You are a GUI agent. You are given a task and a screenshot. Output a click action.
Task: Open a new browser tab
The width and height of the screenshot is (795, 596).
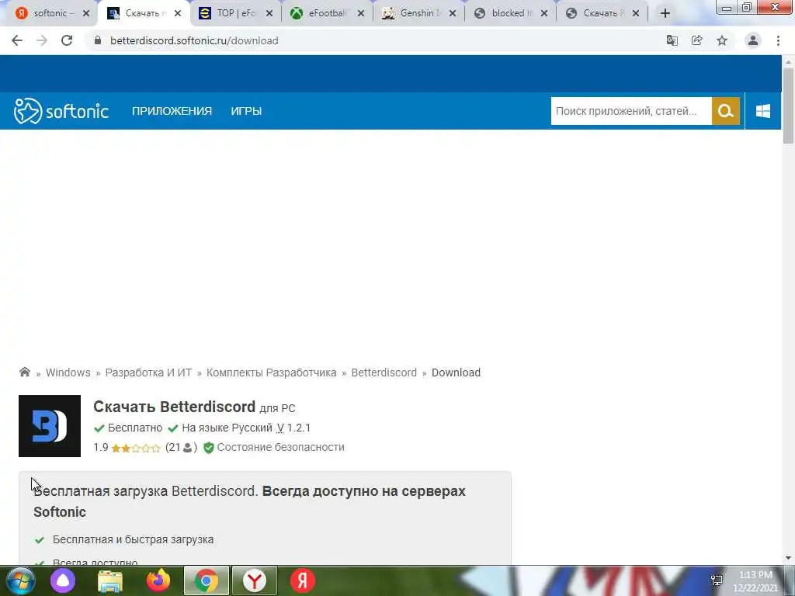[665, 13]
